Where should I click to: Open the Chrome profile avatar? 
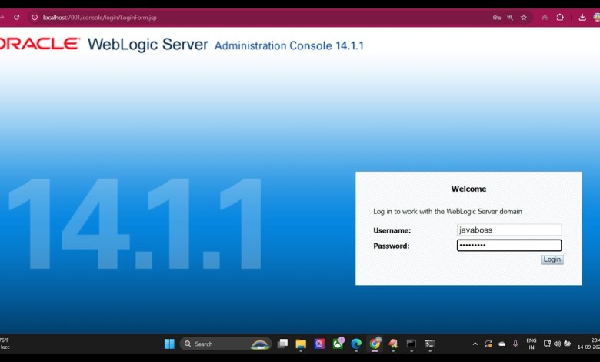coord(597,17)
